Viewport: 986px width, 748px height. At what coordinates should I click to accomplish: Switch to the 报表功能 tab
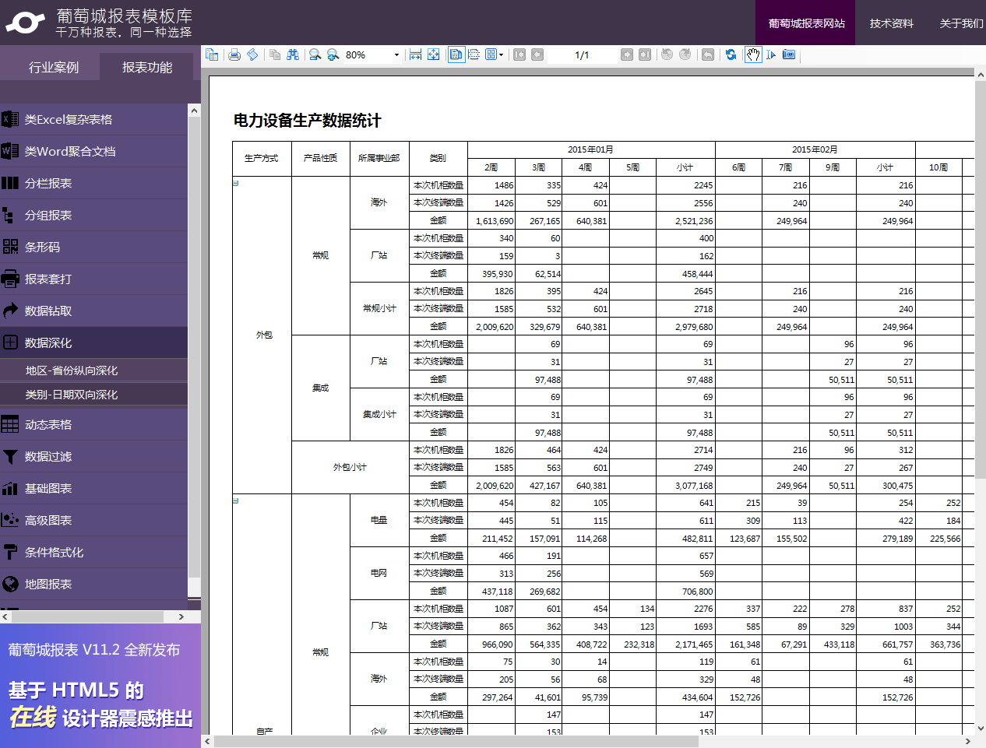pyautogui.click(x=147, y=67)
